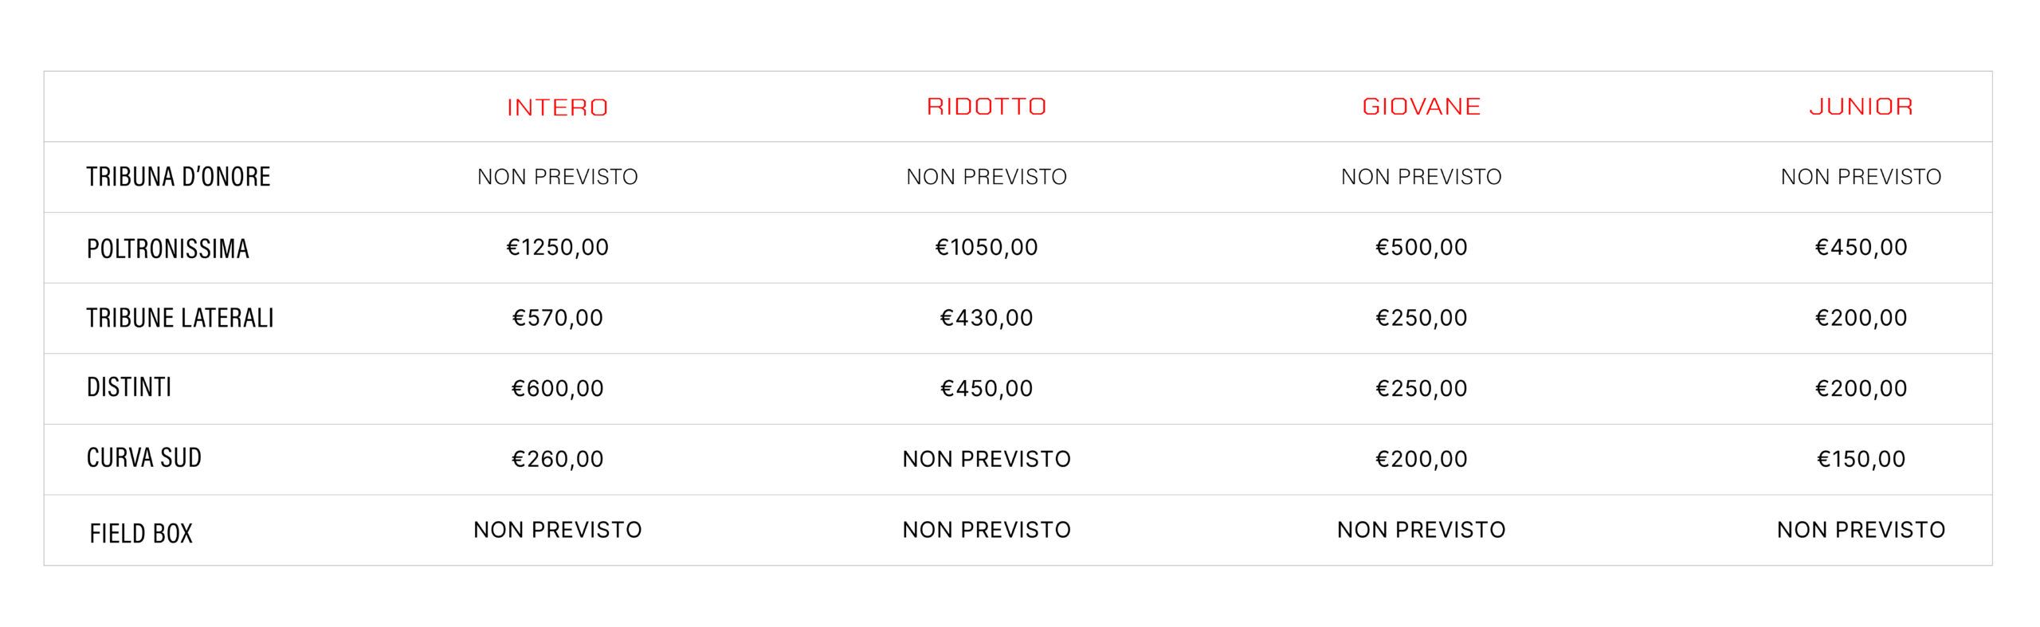The width and height of the screenshot is (2040, 627).
Task: Select Tribune Laterali Ridotto price €430,00
Action: click(987, 318)
